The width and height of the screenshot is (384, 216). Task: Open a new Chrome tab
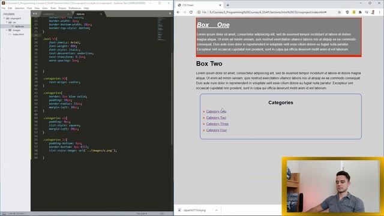228,5
